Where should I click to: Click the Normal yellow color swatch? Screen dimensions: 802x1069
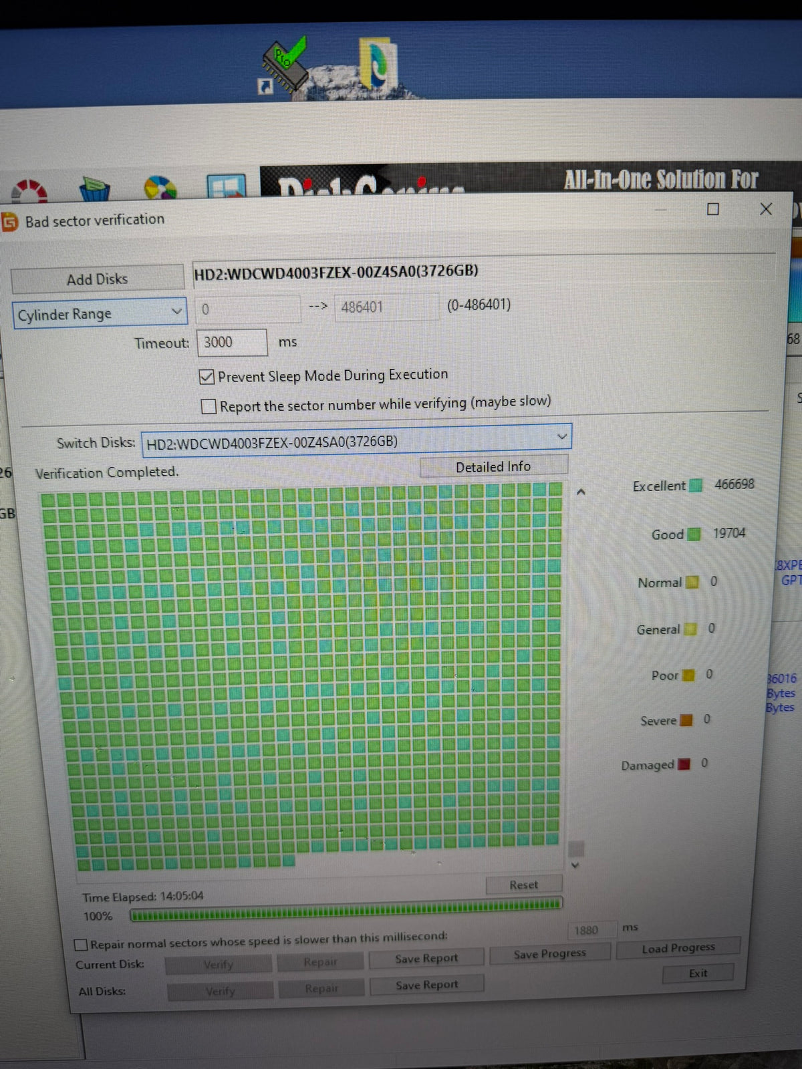coord(692,583)
